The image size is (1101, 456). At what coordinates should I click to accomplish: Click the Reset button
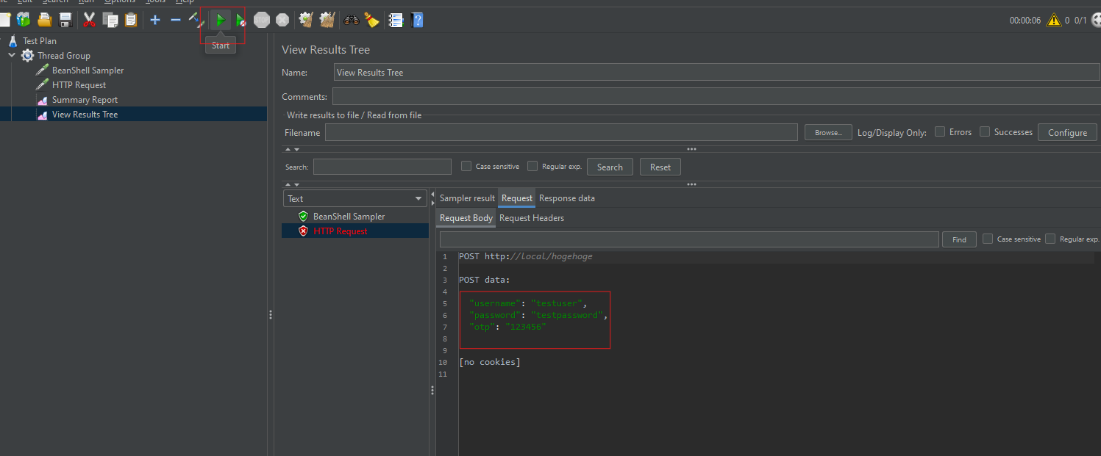660,167
